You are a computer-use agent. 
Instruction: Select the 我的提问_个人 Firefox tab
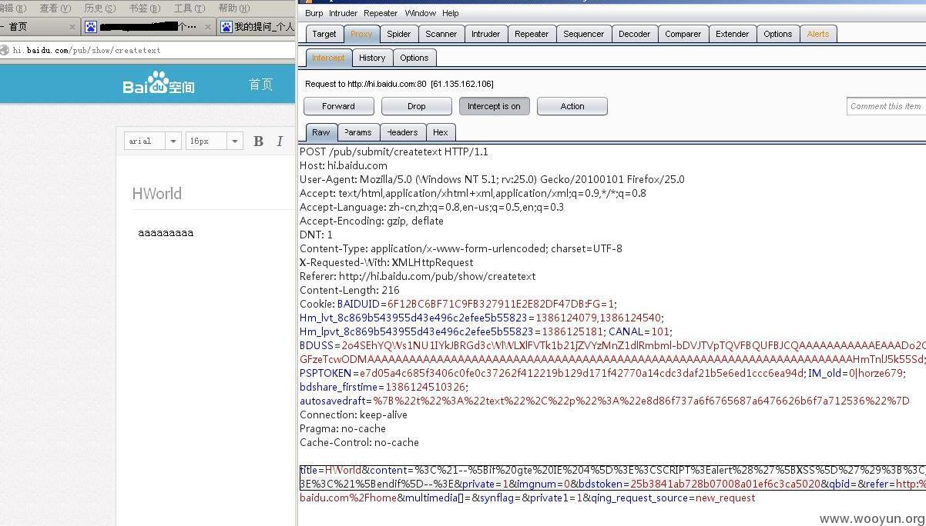[x=257, y=27]
